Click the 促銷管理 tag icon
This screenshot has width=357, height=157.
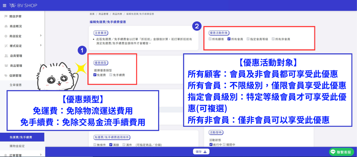coord(6,76)
